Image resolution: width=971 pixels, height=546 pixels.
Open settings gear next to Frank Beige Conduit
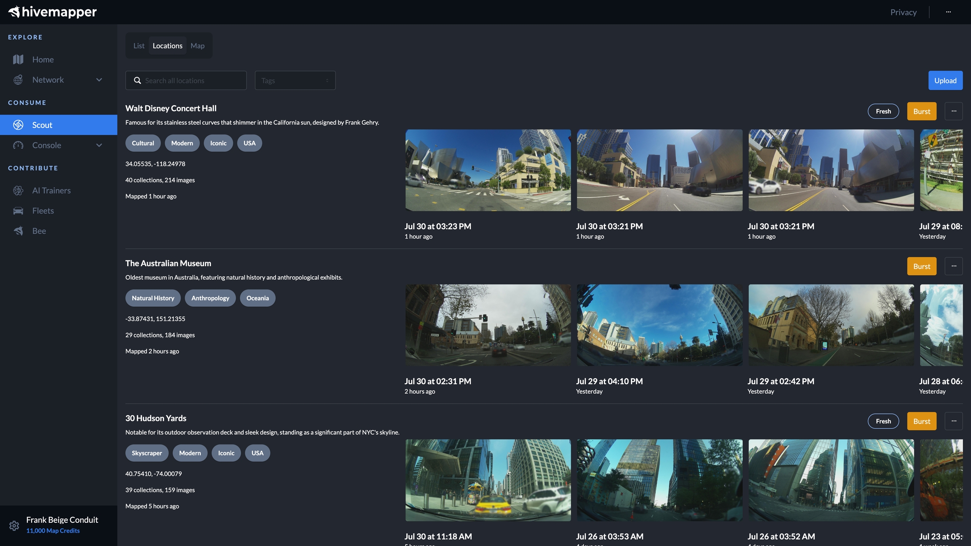[x=14, y=525]
